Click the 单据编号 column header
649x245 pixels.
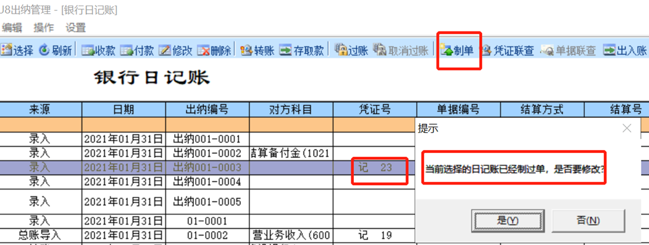coord(459,110)
